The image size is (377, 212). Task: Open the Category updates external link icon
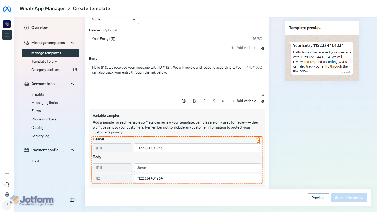tap(75, 70)
